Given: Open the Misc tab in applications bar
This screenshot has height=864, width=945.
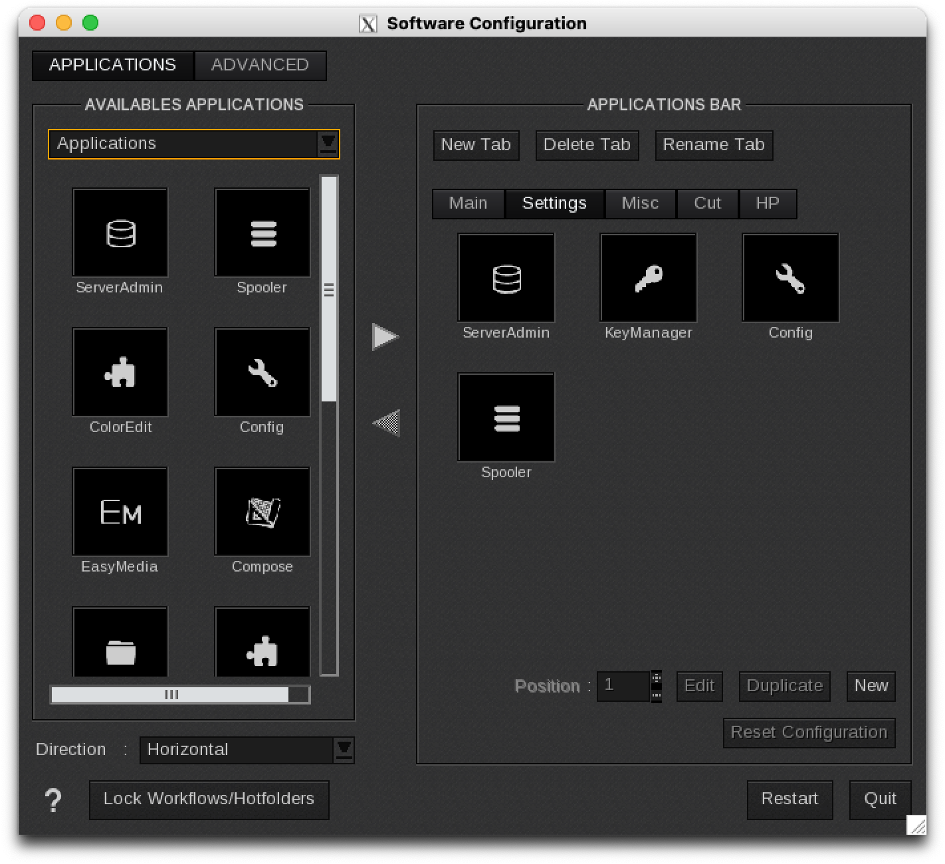Looking at the screenshot, I should point(640,203).
